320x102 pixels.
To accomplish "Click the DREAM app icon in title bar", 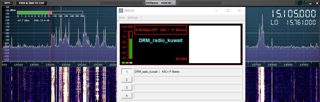I will click(121, 11).
